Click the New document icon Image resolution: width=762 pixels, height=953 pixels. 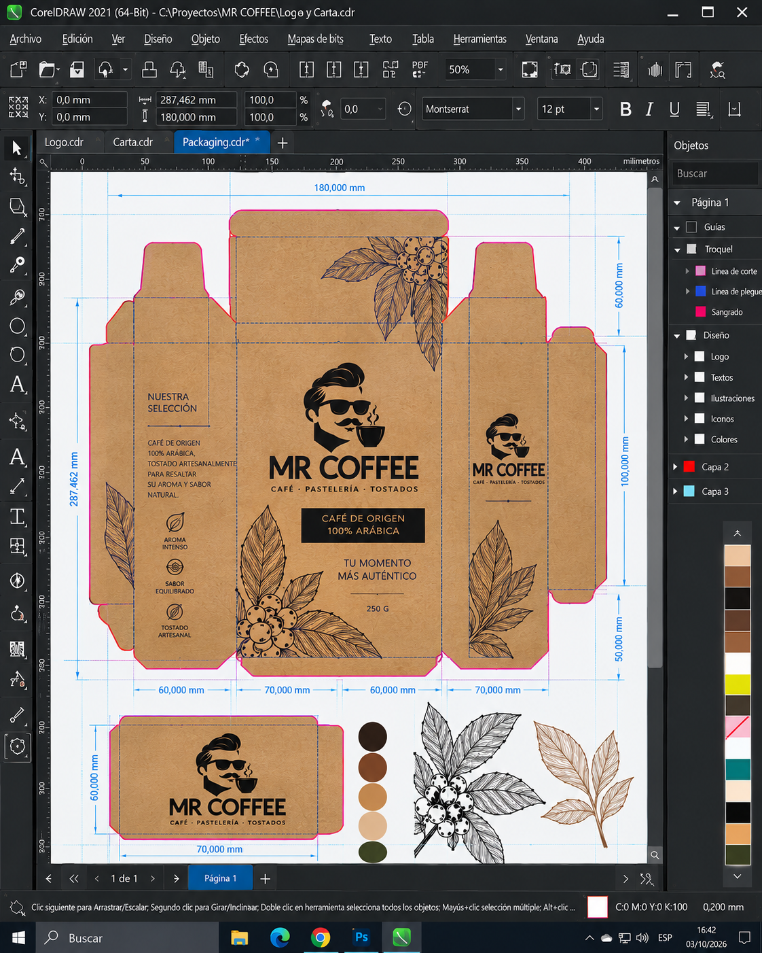[18, 69]
